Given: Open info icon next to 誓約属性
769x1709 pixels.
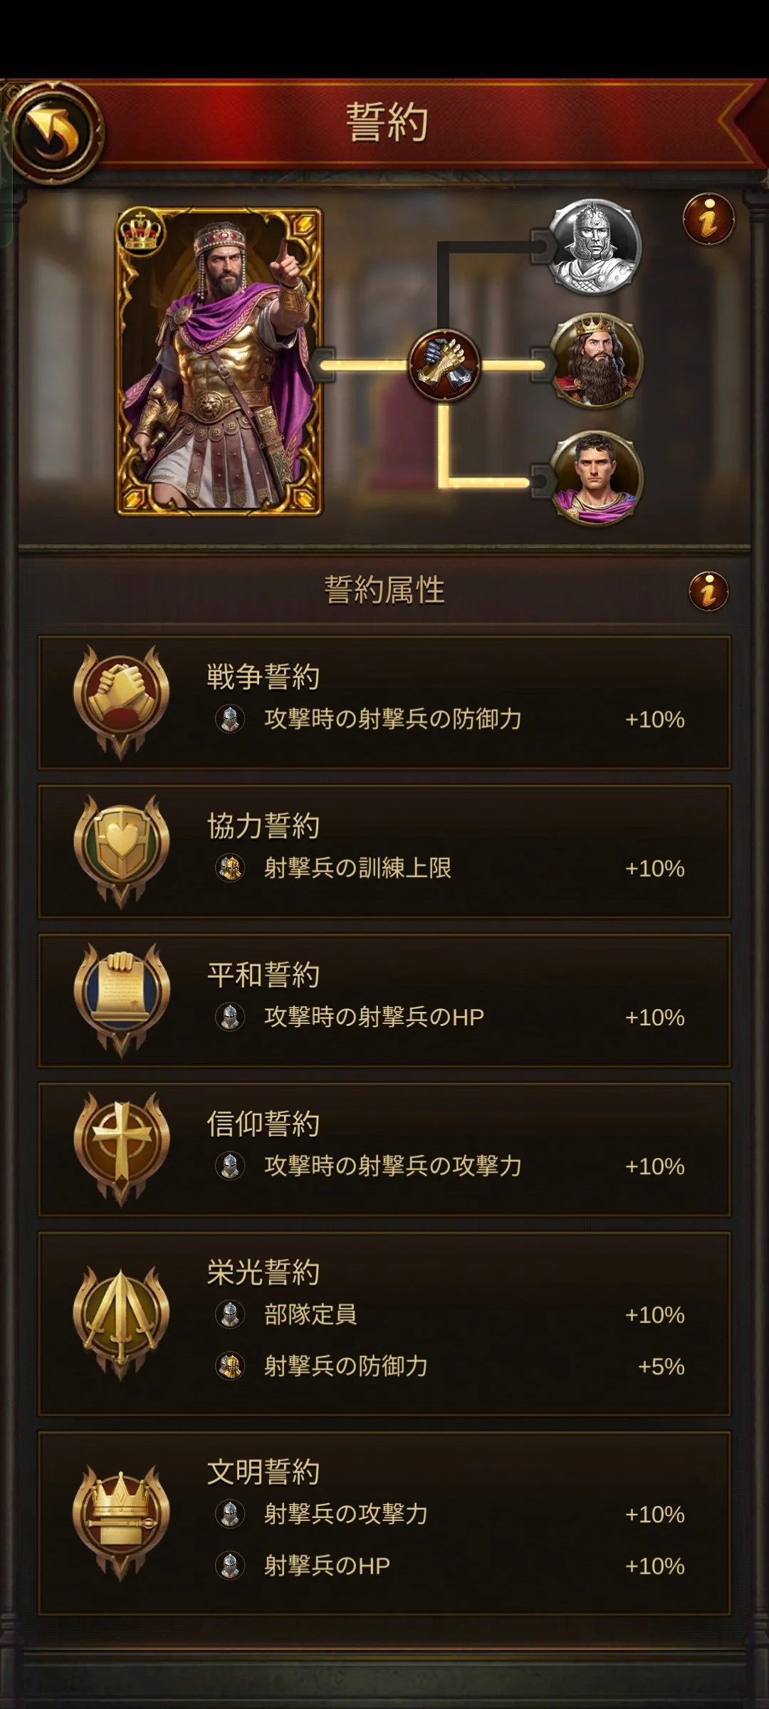Looking at the screenshot, I should point(708,591).
